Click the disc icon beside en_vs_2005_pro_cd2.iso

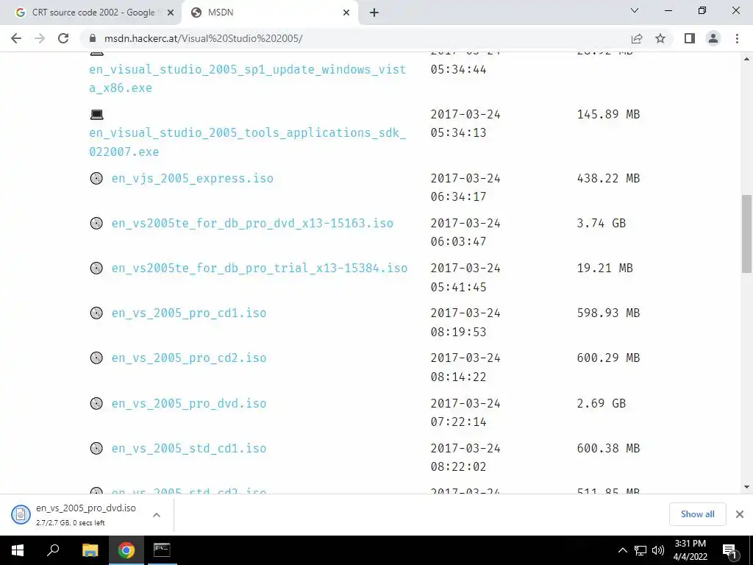(96, 358)
